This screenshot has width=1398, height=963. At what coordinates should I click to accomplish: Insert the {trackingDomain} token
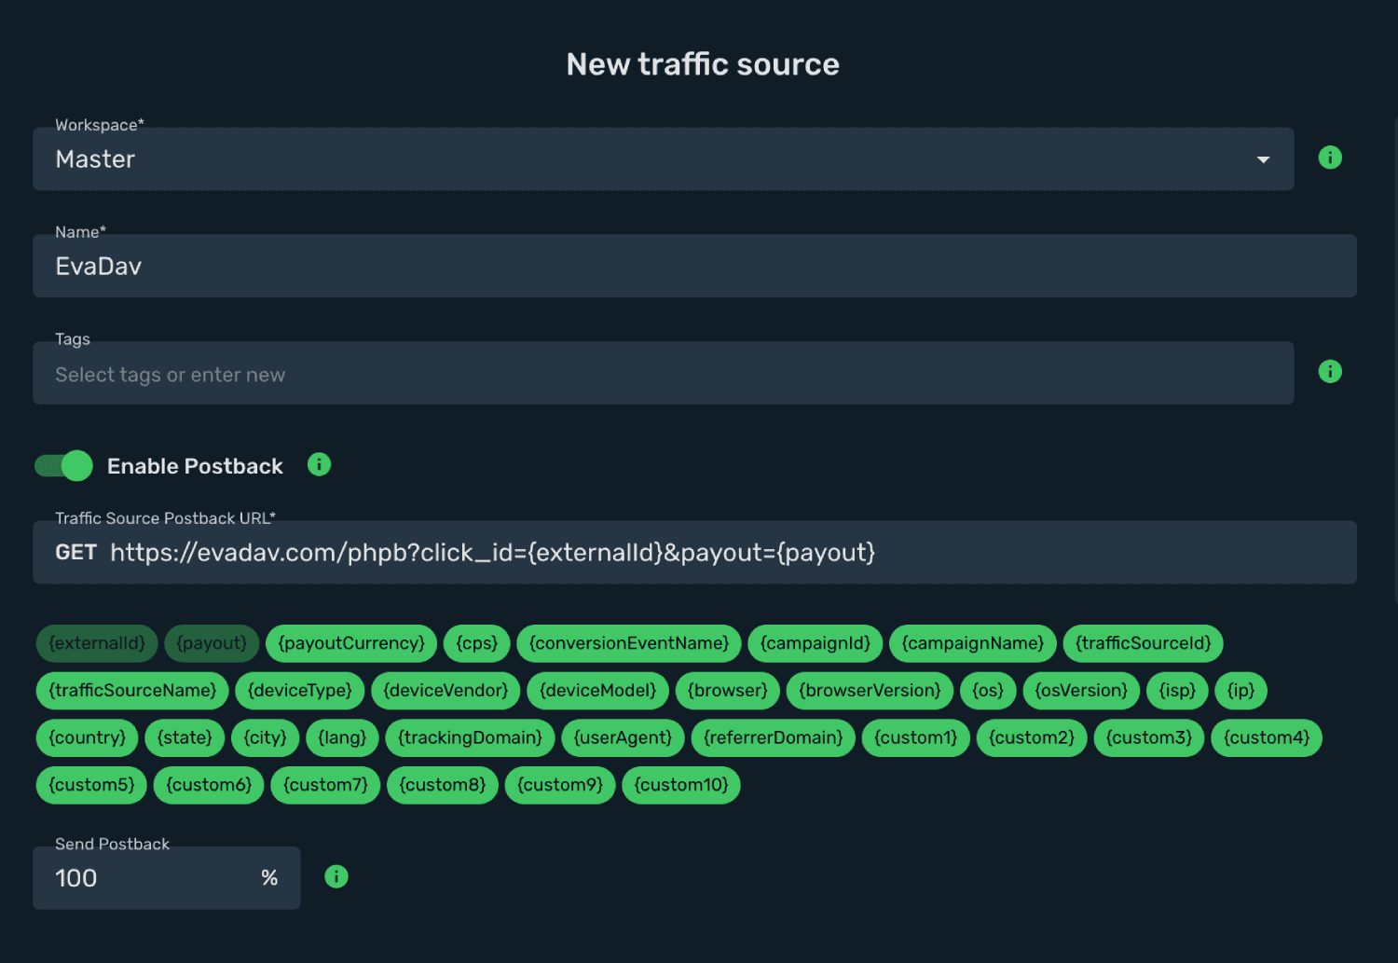pos(470,738)
